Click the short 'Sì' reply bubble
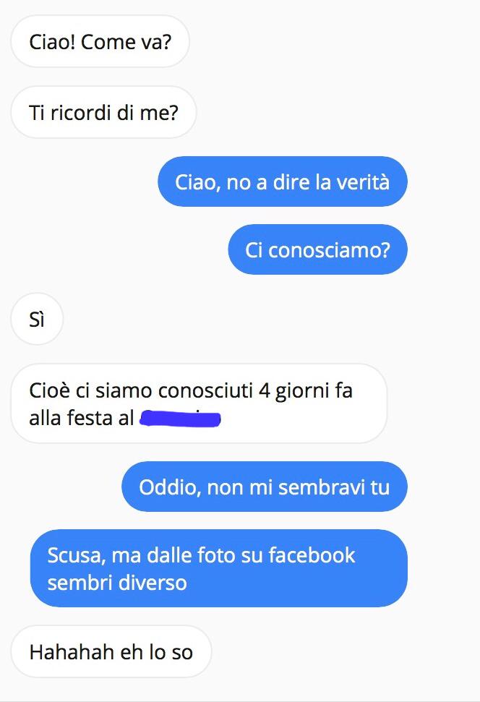The image size is (480, 702). tap(37, 320)
